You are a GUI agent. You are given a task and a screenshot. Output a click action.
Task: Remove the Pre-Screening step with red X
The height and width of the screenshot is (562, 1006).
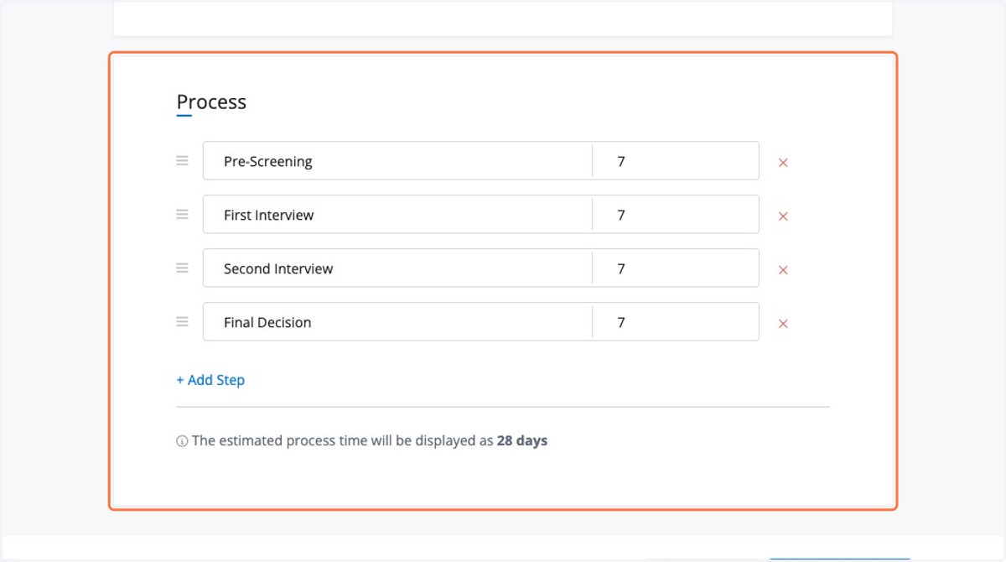click(x=783, y=163)
